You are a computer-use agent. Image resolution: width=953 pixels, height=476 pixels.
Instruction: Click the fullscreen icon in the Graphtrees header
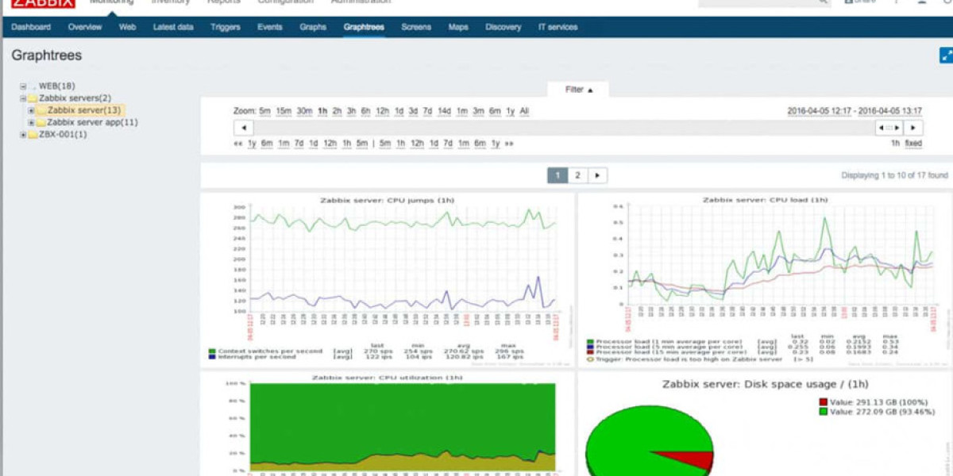click(x=946, y=56)
